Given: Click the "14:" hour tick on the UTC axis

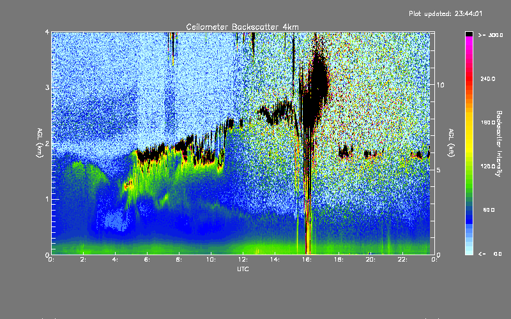Looking at the screenshot, I should [275, 260].
